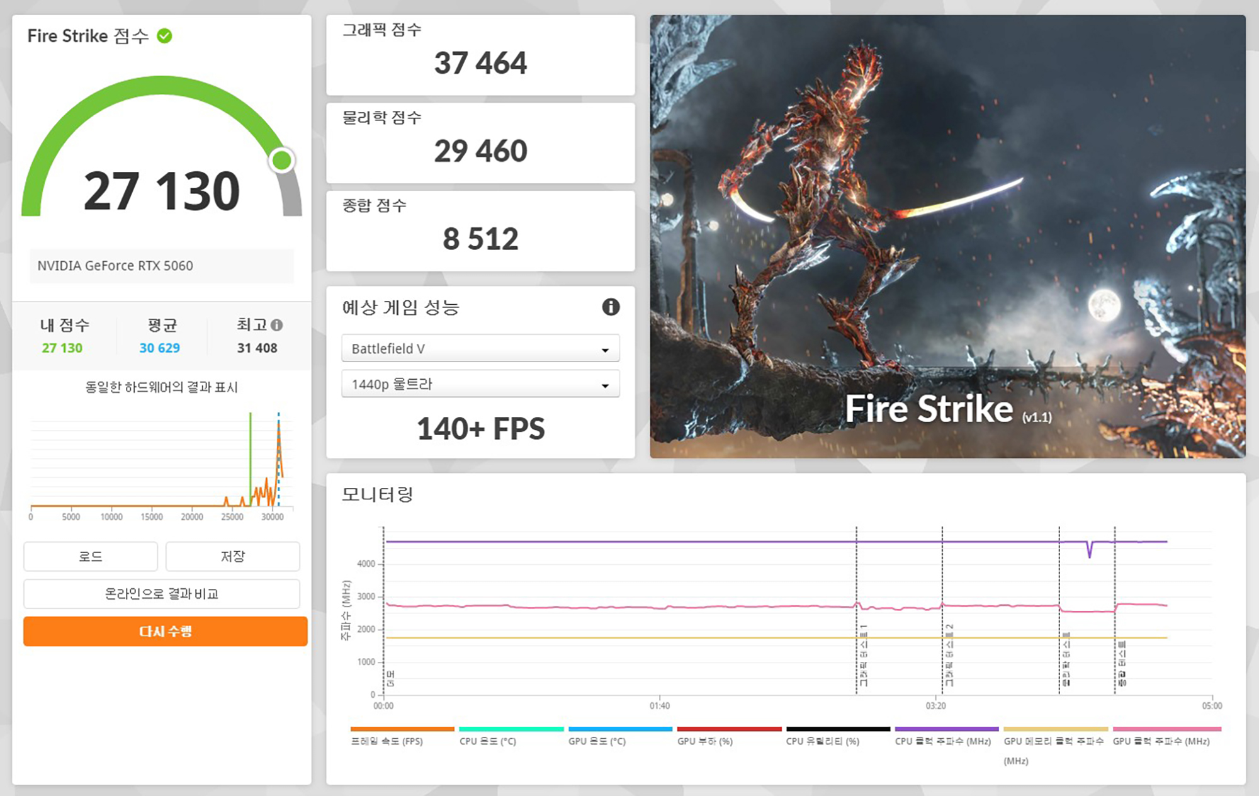Click the green validation checkmark beside Fire Strike 점수
Viewport: 1259px width, 796px height.
click(x=164, y=36)
